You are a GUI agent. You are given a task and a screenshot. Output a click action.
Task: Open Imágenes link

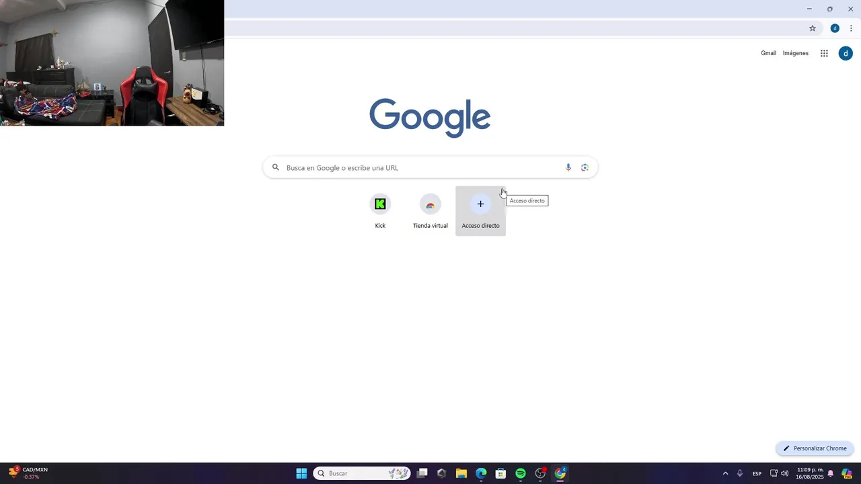point(796,53)
